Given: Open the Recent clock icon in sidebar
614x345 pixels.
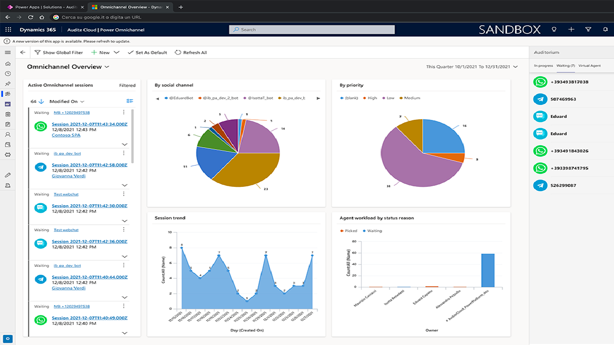Looking at the screenshot, I should (x=8, y=74).
